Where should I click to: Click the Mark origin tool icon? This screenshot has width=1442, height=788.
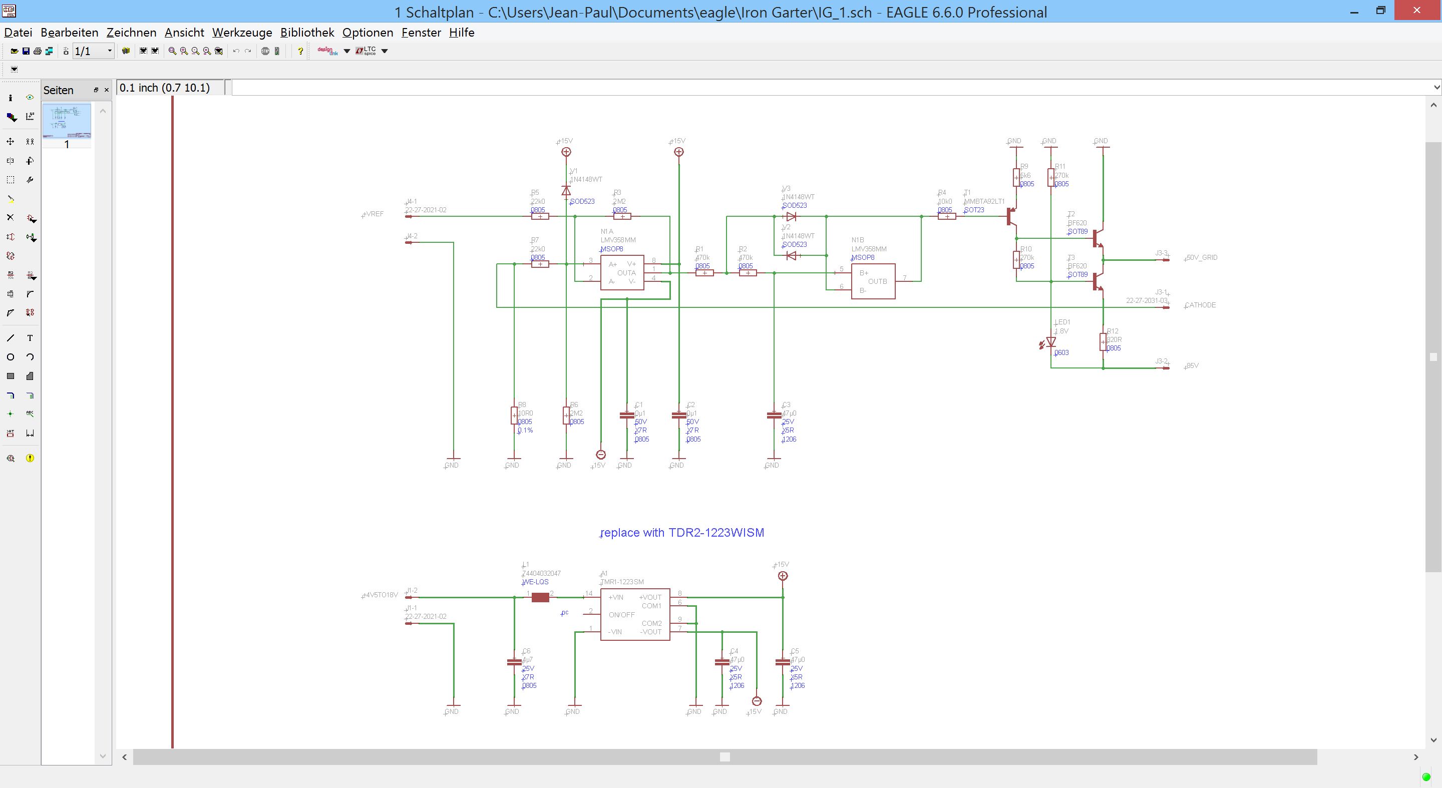click(30, 117)
